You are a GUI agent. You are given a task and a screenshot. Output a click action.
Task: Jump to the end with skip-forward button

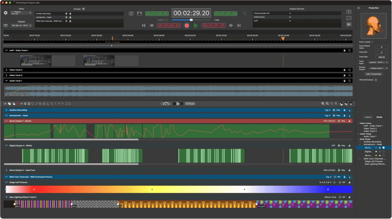[x=239, y=25]
